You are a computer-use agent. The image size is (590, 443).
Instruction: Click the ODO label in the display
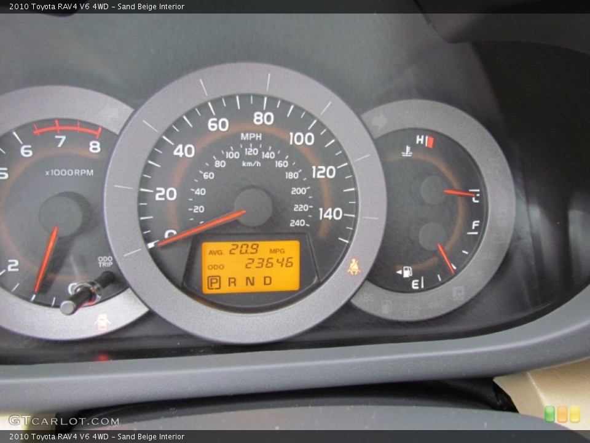(216, 267)
